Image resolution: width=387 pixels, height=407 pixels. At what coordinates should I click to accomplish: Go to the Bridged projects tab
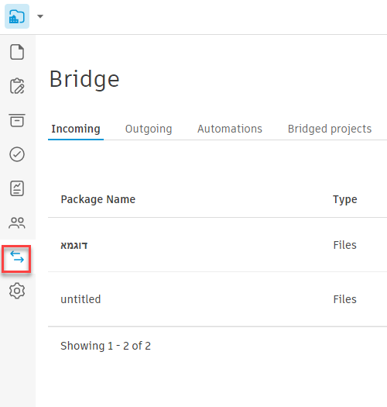tap(330, 129)
